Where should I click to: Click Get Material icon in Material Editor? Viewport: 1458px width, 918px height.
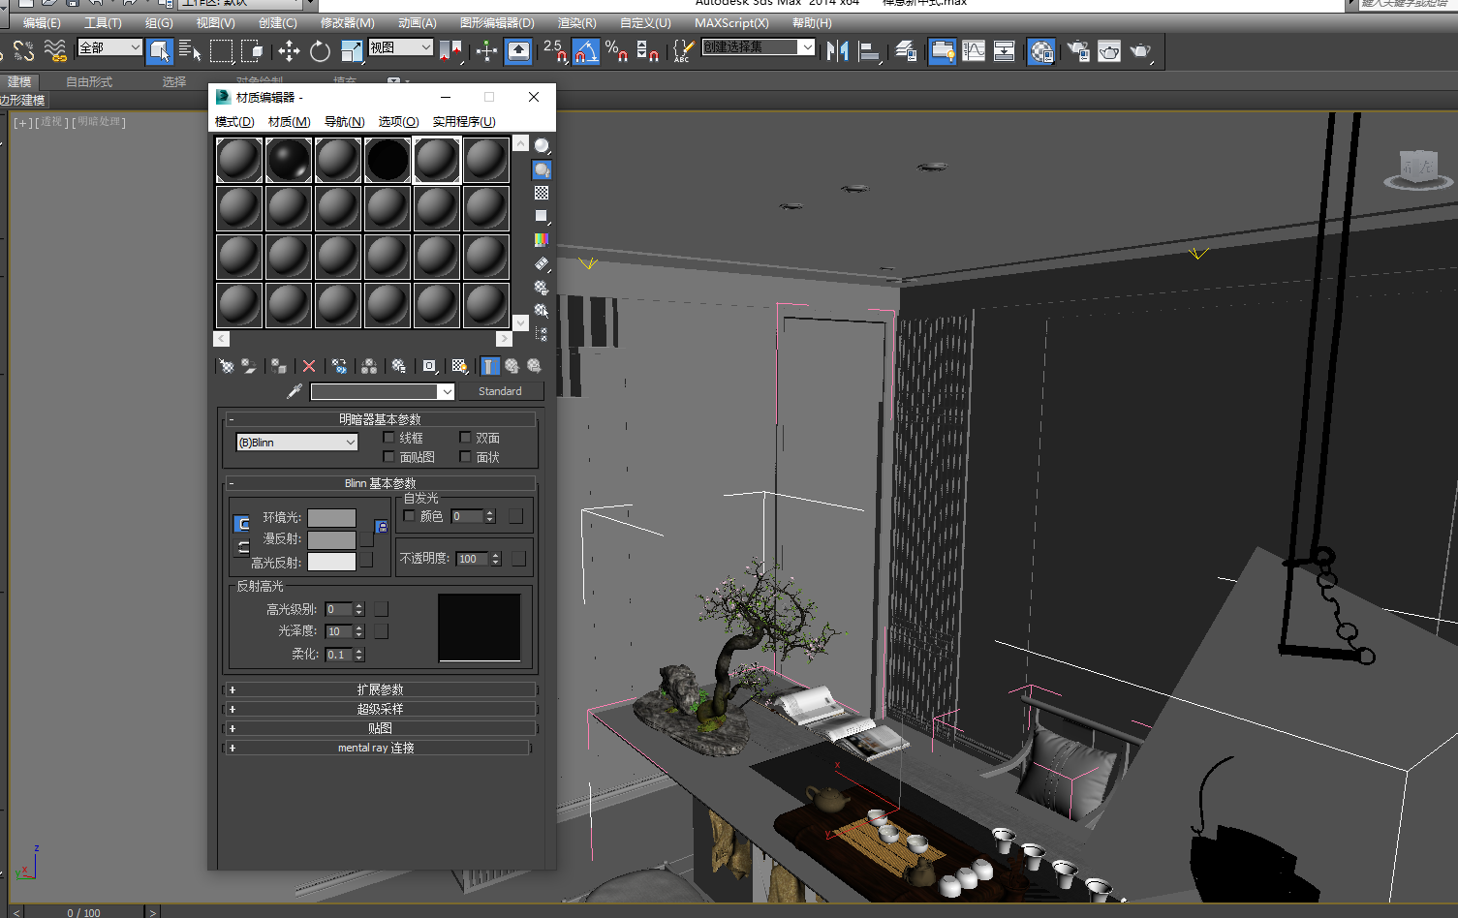pos(227,366)
